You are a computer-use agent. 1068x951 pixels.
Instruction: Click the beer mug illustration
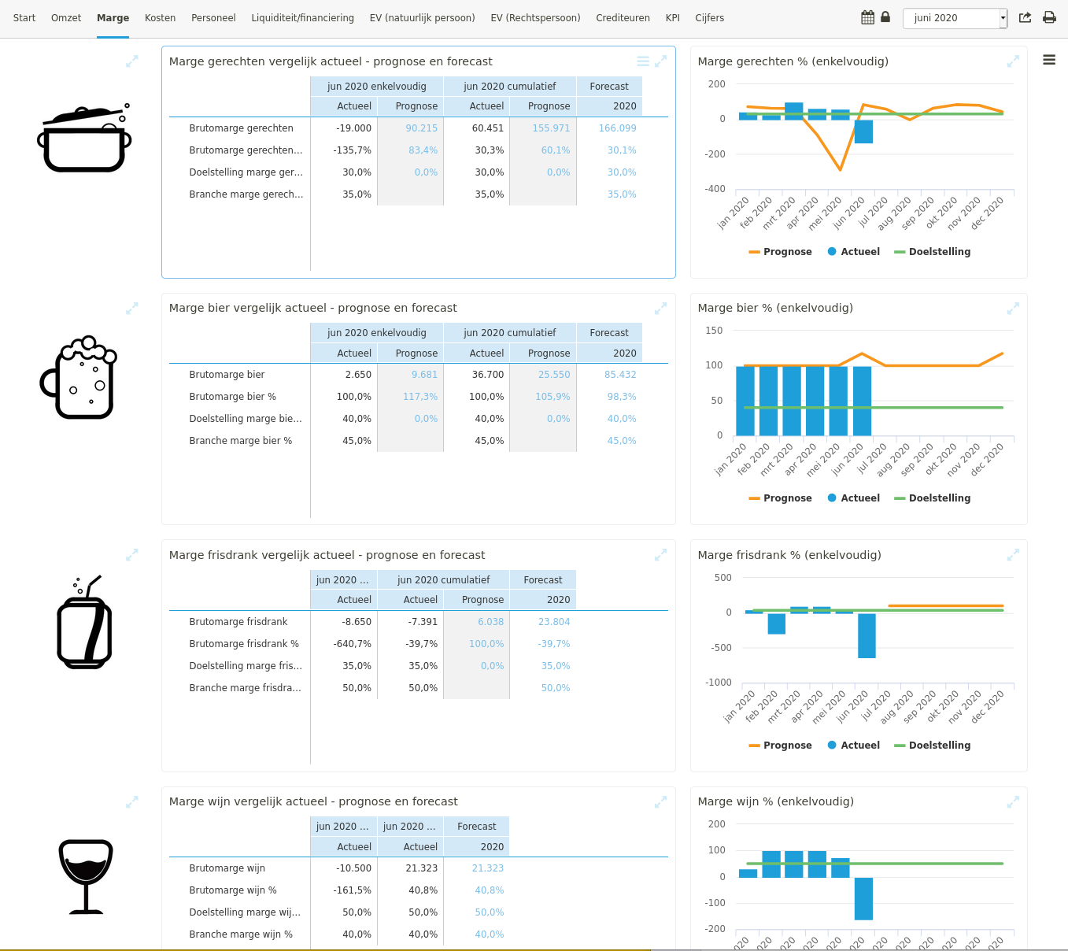click(79, 378)
